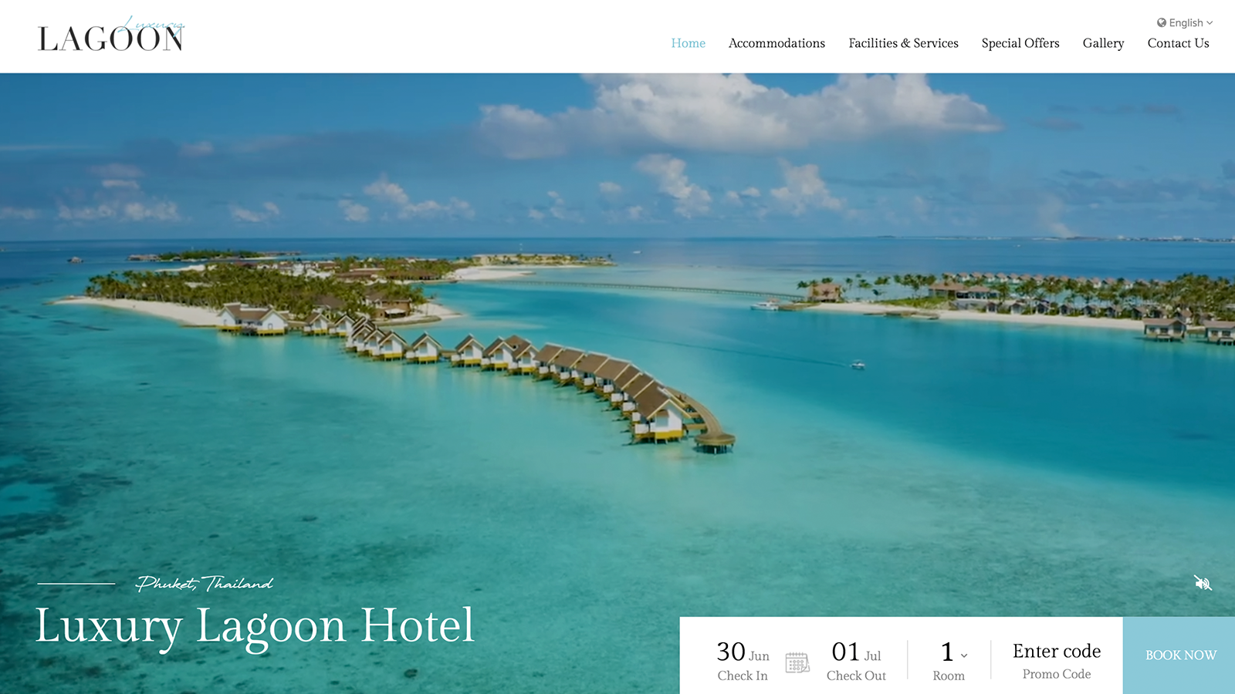1235x694 pixels.
Task: Click the Lagoon Luxury logo
Action: [x=111, y=35]
